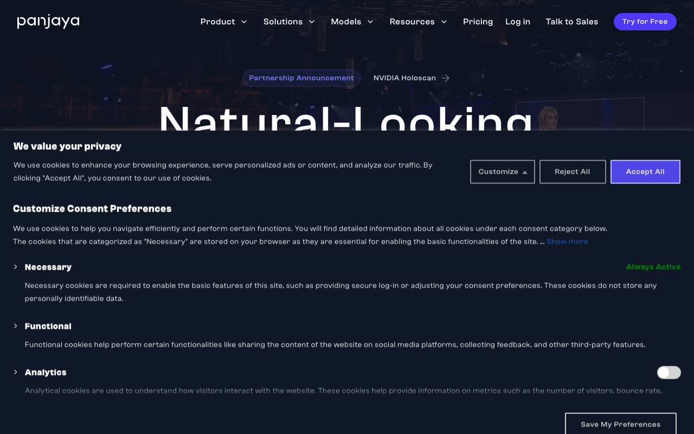Click the chevron icon next to Solutions
Screen dimensions: 694x434
pyautogui.click(x=312, y=22)
